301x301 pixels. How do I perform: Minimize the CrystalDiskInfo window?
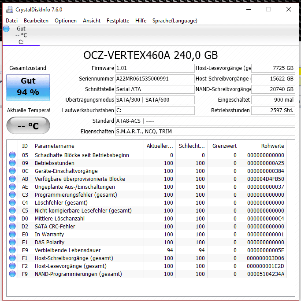(249, 9)
